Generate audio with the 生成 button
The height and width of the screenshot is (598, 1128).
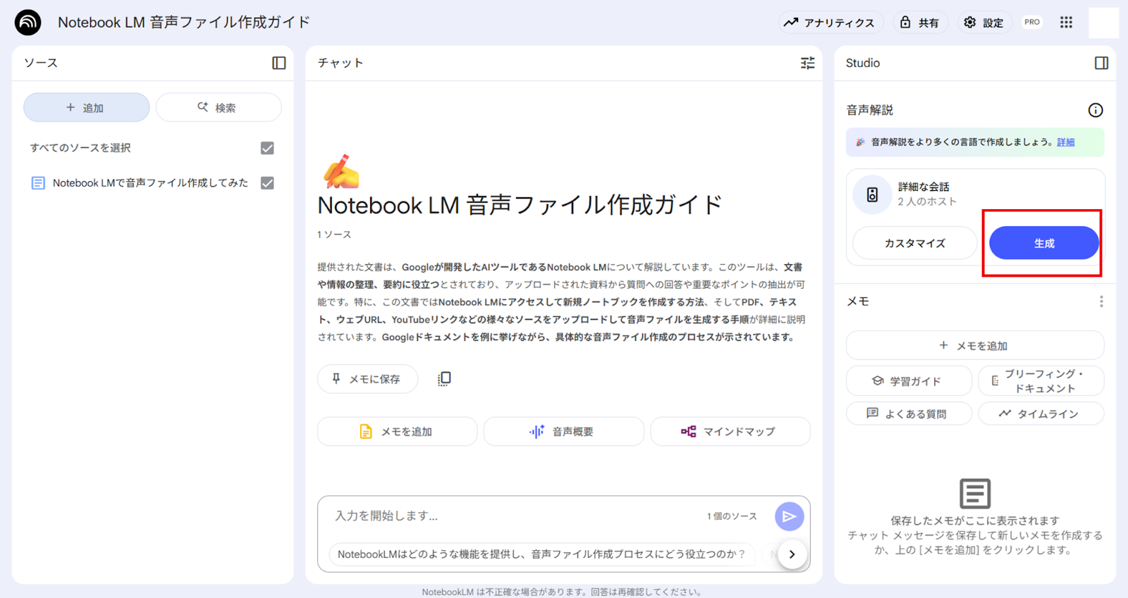1044,244
